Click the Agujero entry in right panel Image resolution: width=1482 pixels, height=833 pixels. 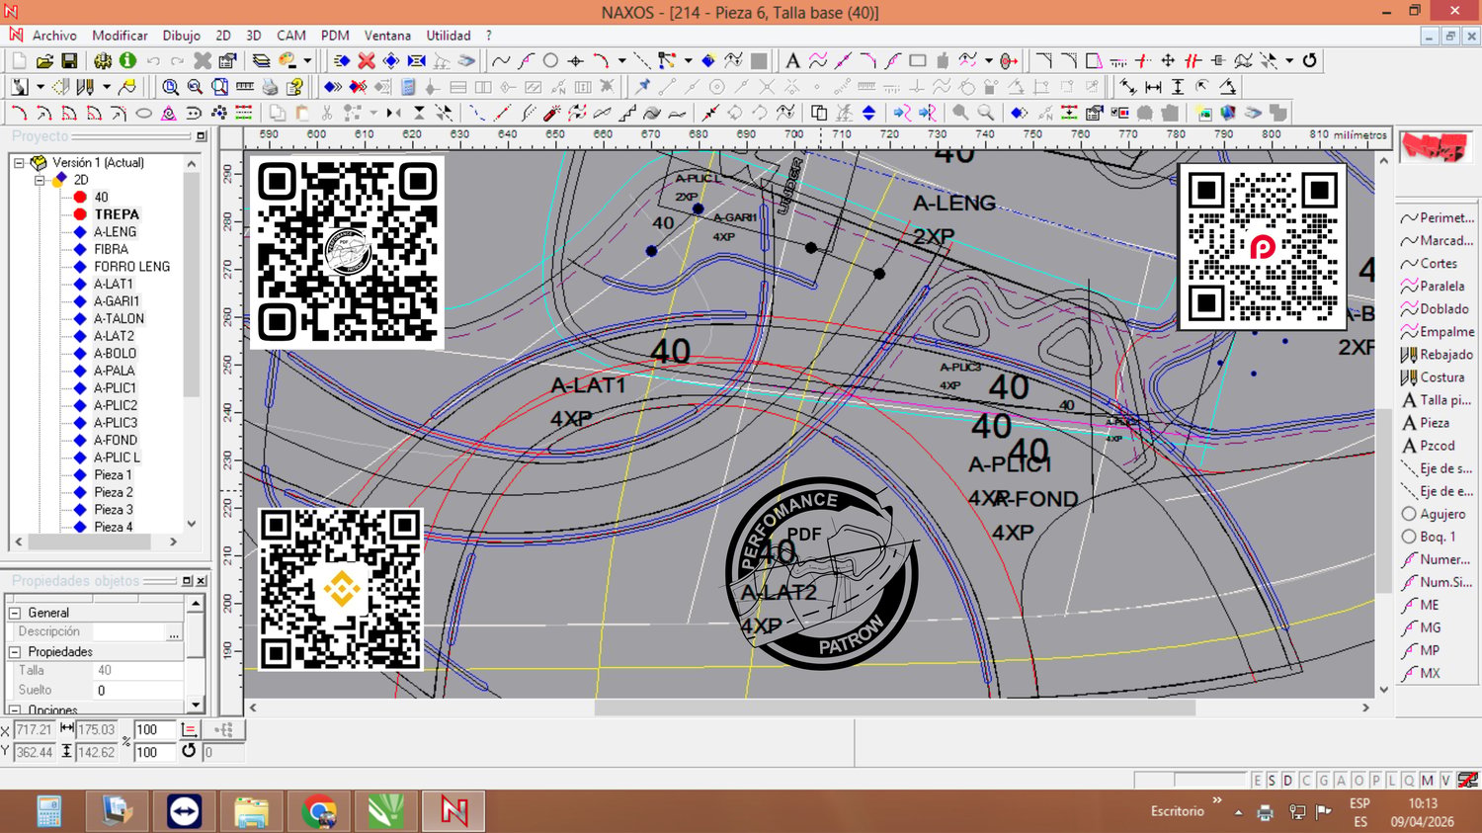[x=1438, y=514]
